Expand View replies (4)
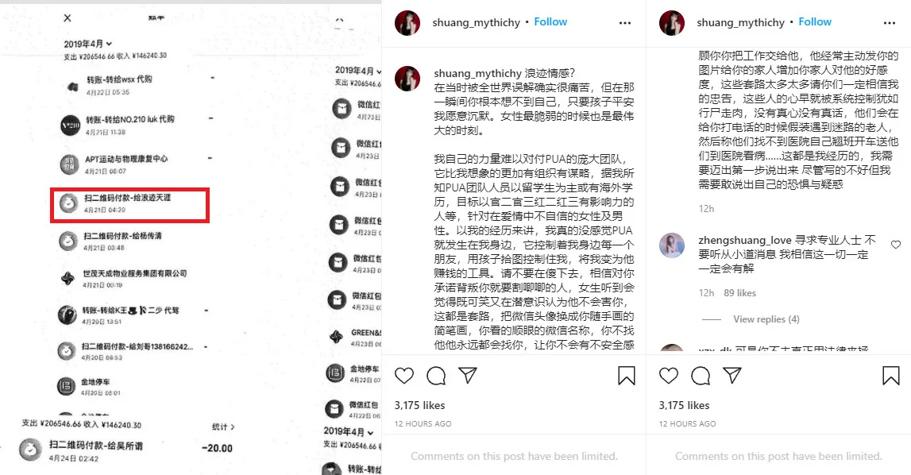Image resolution: width=911 pixels, height=475 pixels. [x=766, y=319]
